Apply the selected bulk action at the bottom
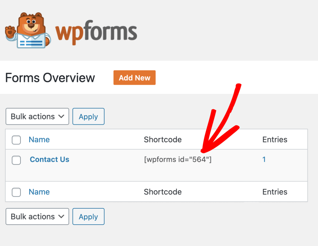318x246 pixels. (88, 217)
